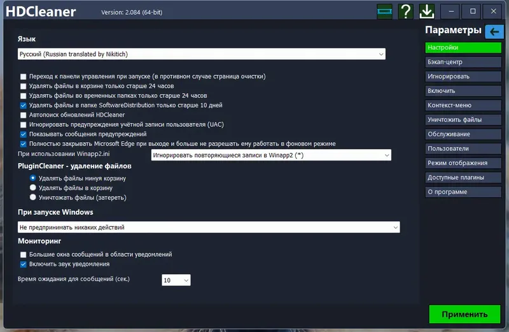Click the 'Мониторинг' section heading

pos(39,241)
